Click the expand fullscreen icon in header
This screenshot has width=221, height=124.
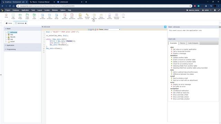[x=219, y=10]
